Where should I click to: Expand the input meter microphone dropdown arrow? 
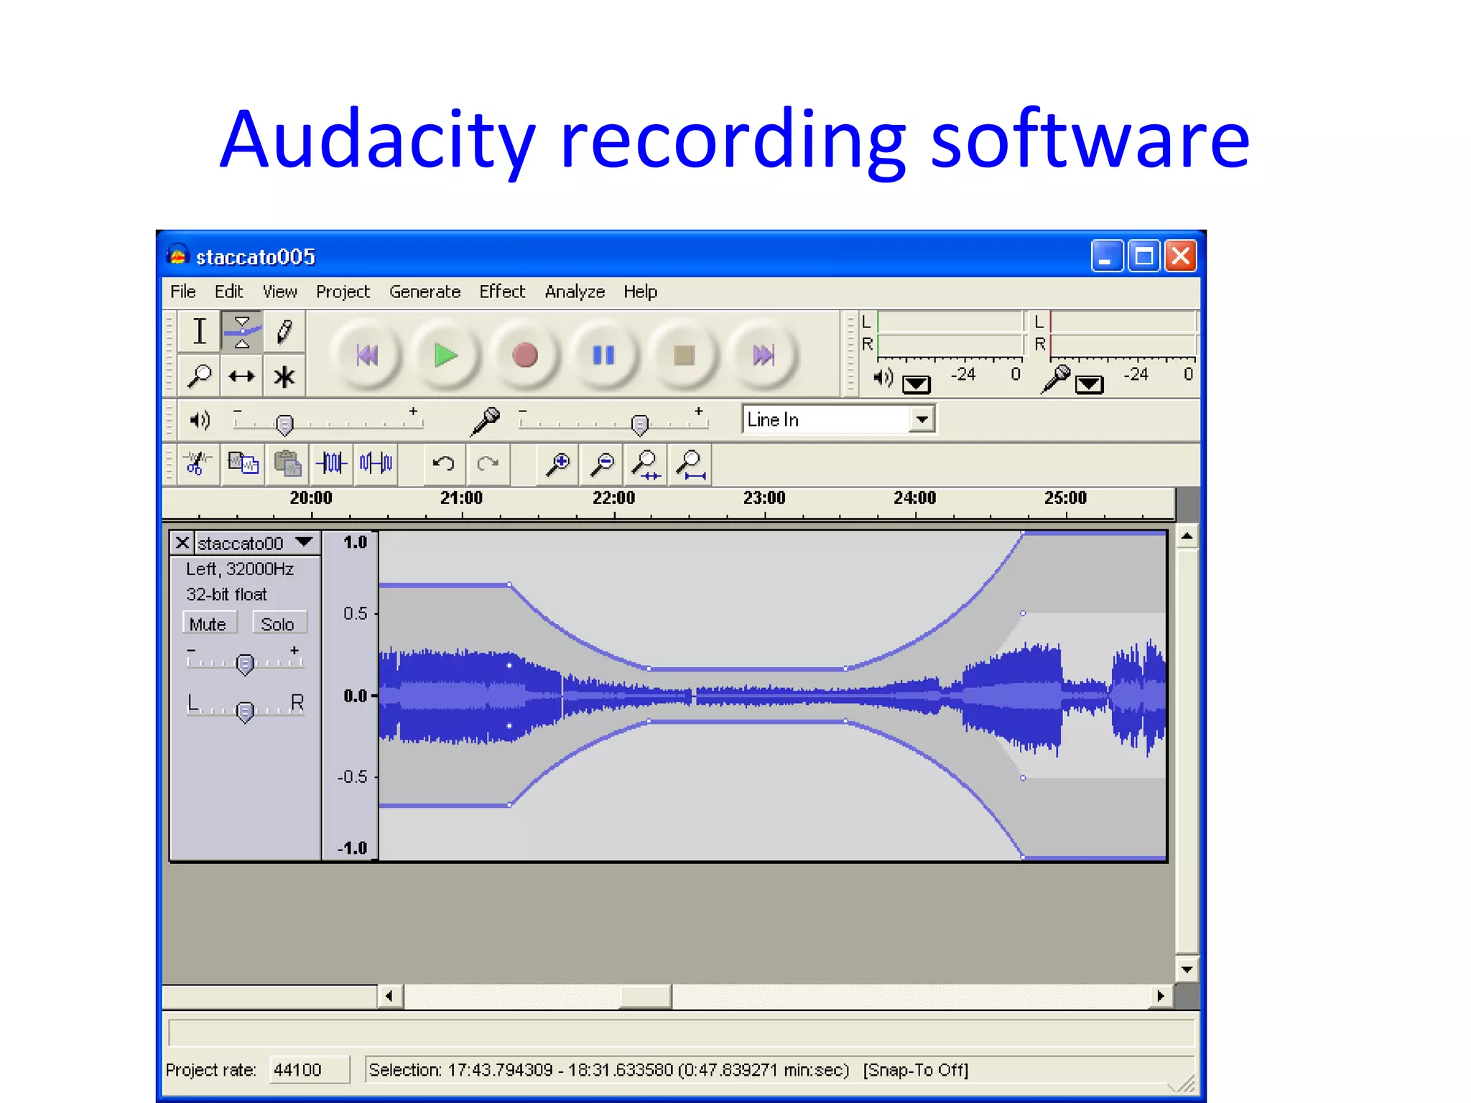(x=1089, y=384)
